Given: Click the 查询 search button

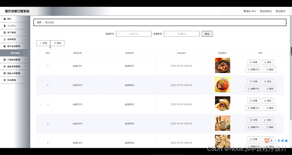Looking at the screenshot, I should [207, 34].
